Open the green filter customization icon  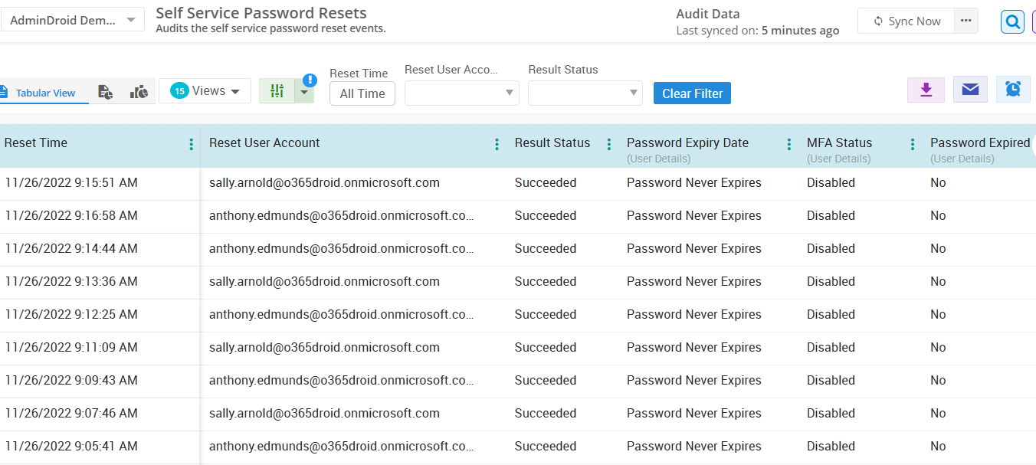coord(277,90)
